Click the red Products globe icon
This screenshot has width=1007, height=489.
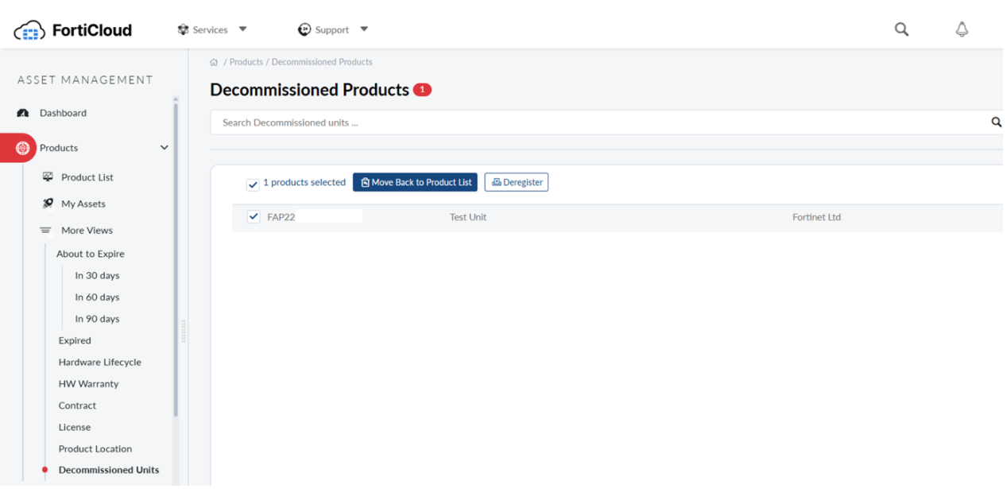[x=22, y=148]
